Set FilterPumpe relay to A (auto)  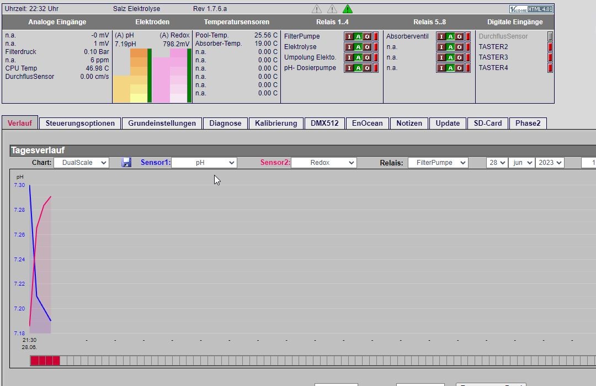click(x=358, y=36)
